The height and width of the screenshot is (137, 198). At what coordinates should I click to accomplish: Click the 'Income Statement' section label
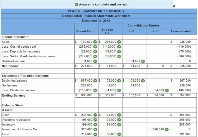15,37
